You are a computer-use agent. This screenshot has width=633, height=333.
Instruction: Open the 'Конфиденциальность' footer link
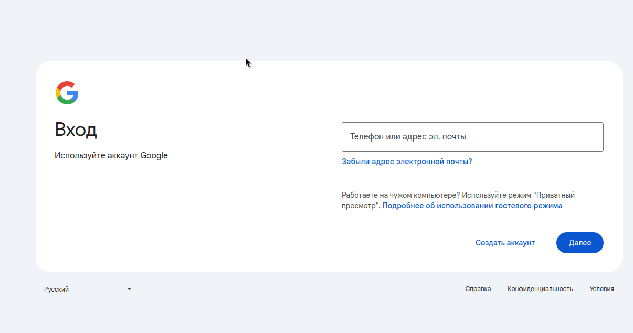(540, 289)
